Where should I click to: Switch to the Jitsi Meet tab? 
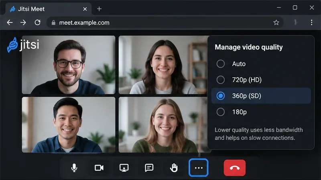coord(49,9)
